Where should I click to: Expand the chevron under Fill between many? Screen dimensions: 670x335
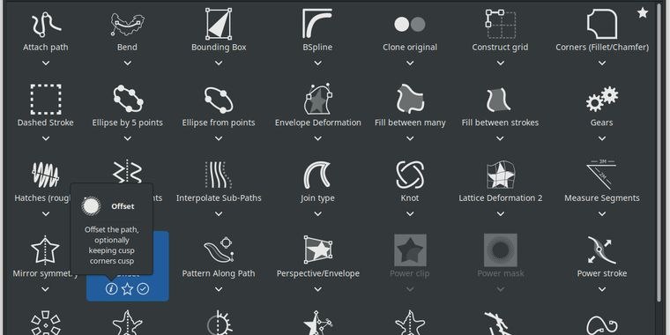pos(410,138)
